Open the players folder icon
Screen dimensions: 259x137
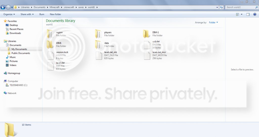coord(99,34)
